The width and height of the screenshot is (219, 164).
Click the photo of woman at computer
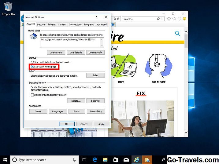click(141, 118)
